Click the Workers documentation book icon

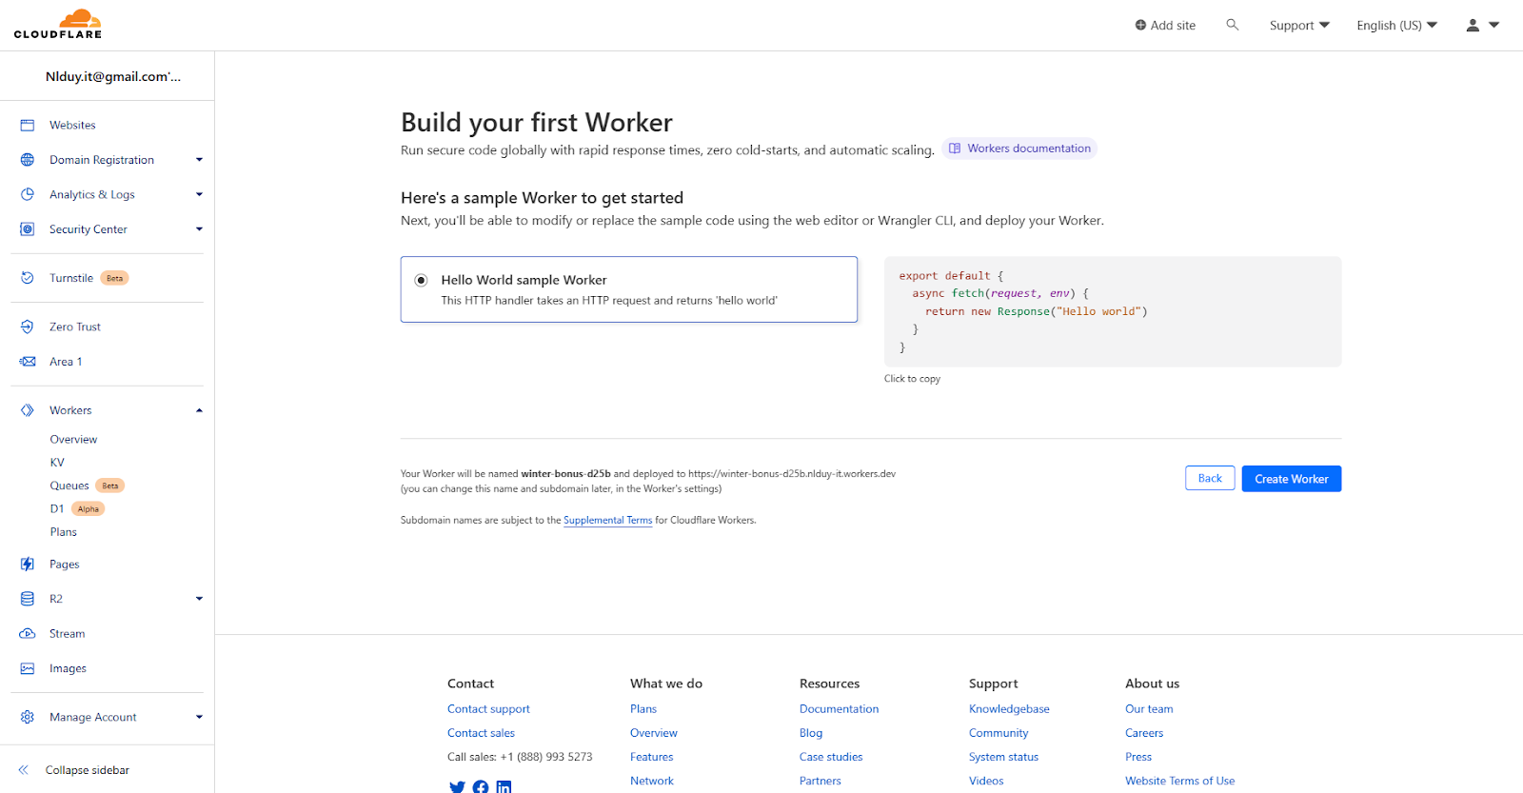(955, 149)
